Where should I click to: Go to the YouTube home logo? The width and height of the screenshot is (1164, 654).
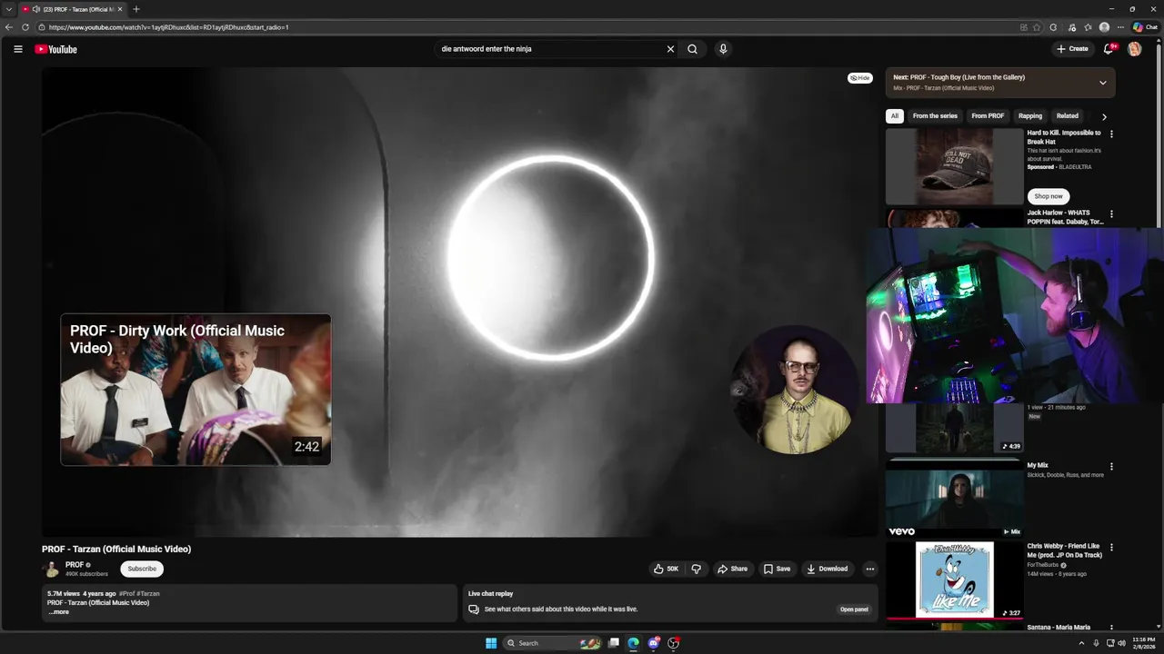coord(56,49)
